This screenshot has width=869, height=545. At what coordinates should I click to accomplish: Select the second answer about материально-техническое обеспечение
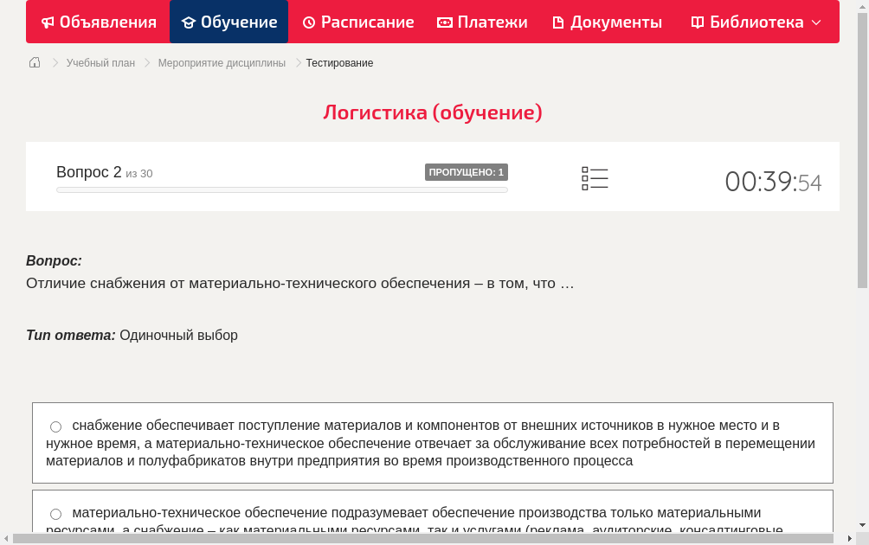(x=55, y=513)
